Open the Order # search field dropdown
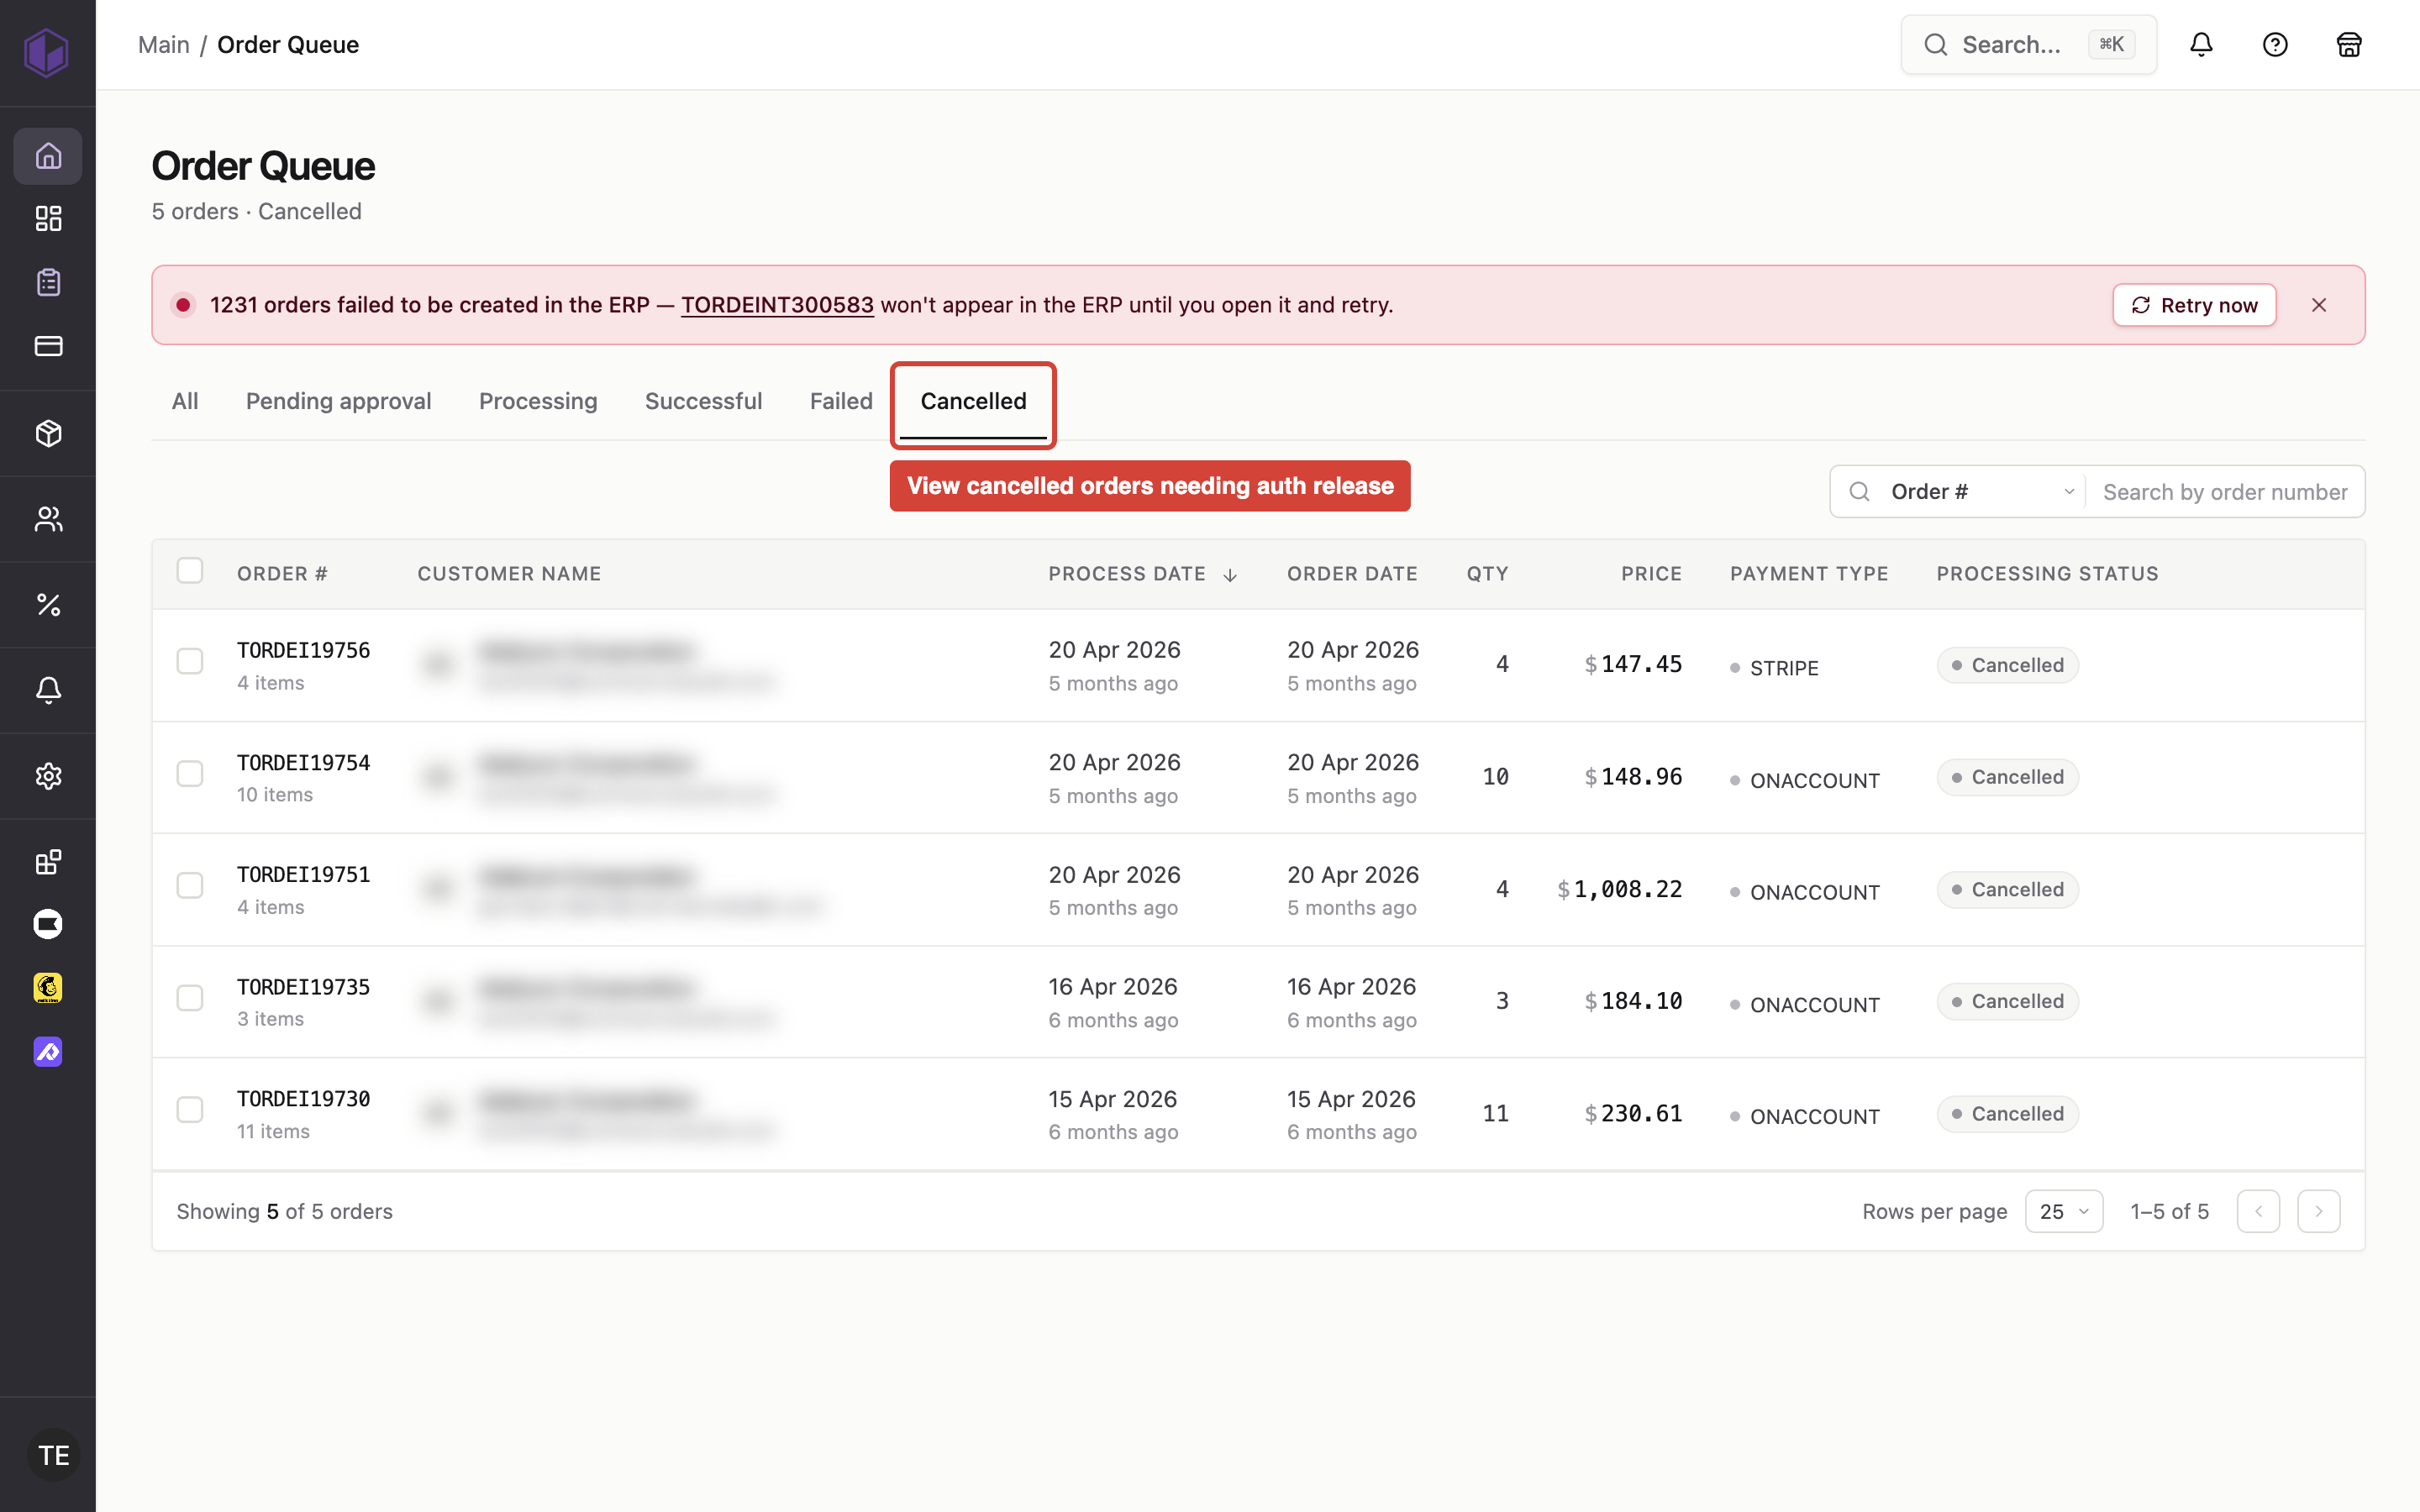This screenshot has height=1512, width=2420. (1982, 492)
